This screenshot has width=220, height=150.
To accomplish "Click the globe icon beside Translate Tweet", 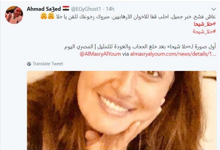I will point(29,64).
